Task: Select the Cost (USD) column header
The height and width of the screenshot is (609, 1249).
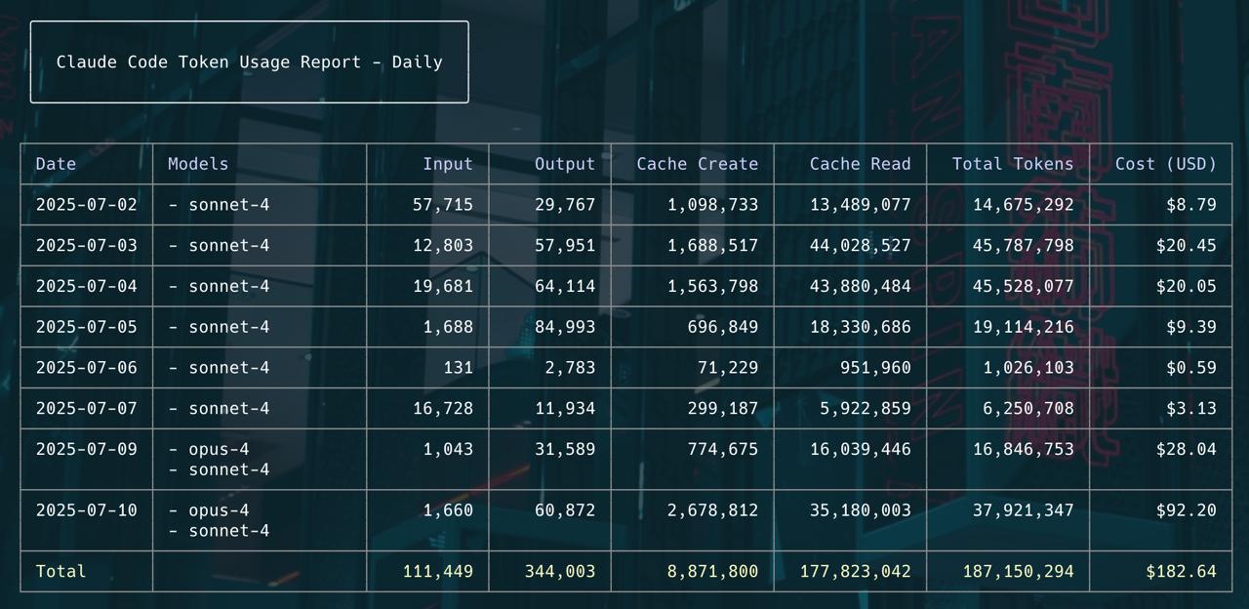Action: pos(1165,164)
